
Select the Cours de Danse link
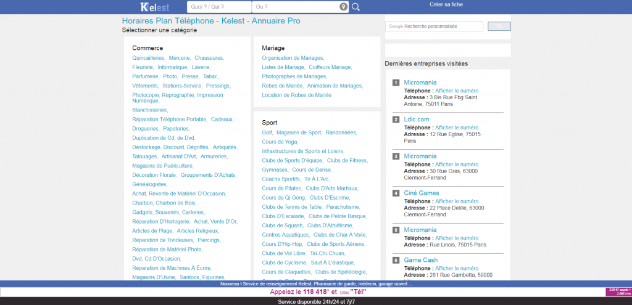coord(312,169)
